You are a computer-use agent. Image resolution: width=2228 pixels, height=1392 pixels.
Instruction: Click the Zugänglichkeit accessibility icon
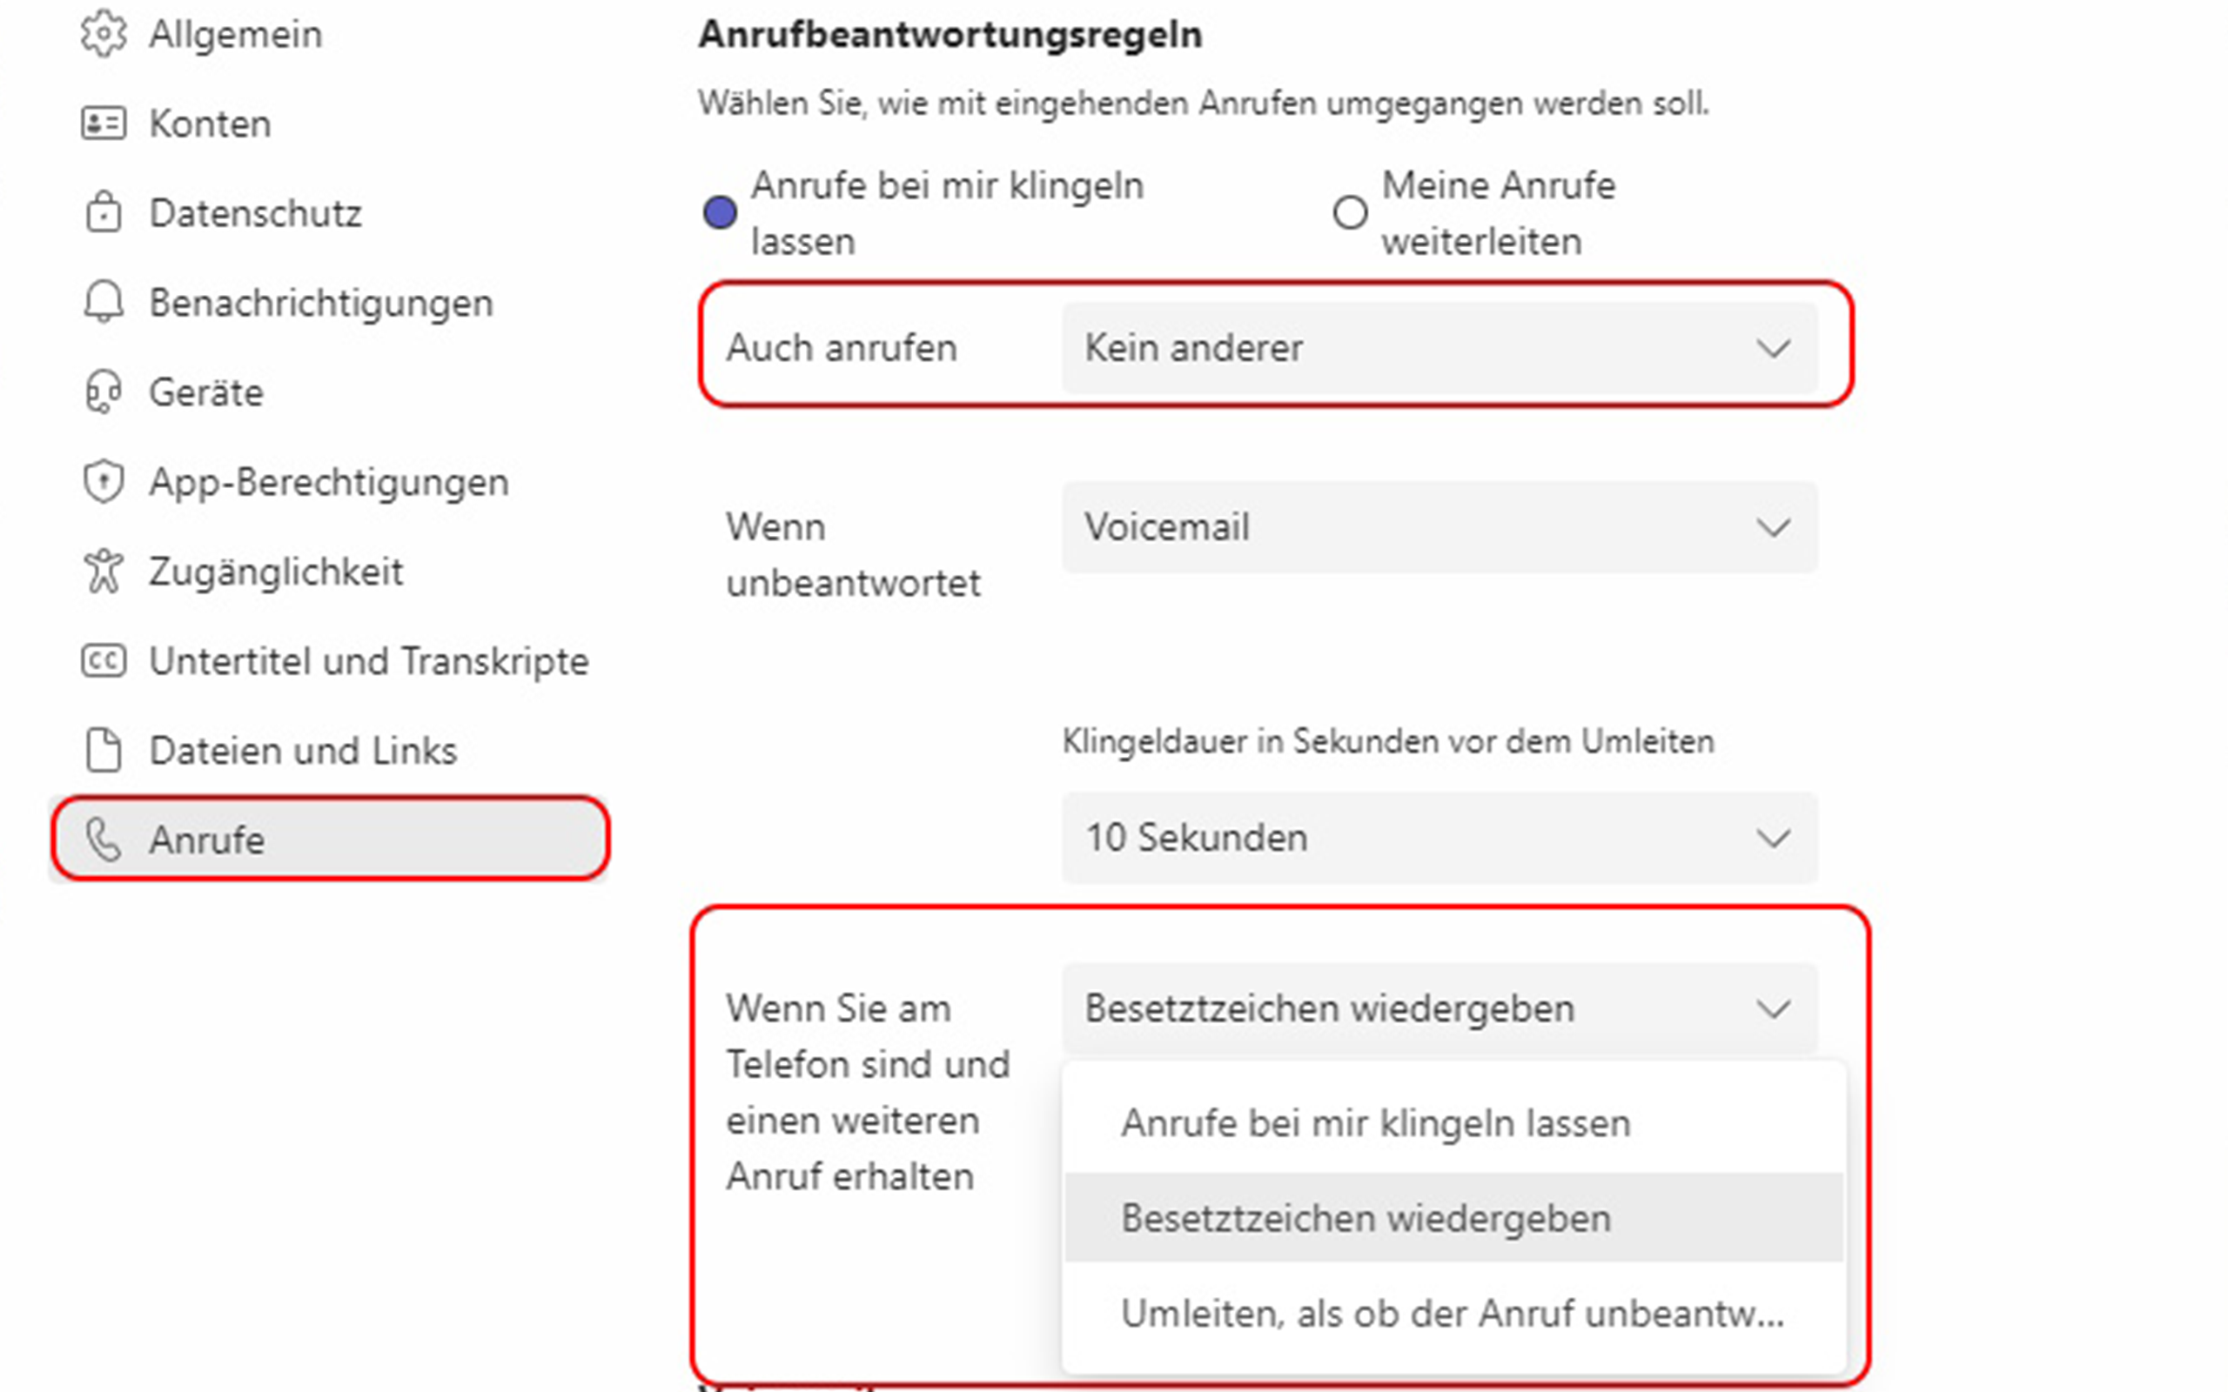(104, 572)
